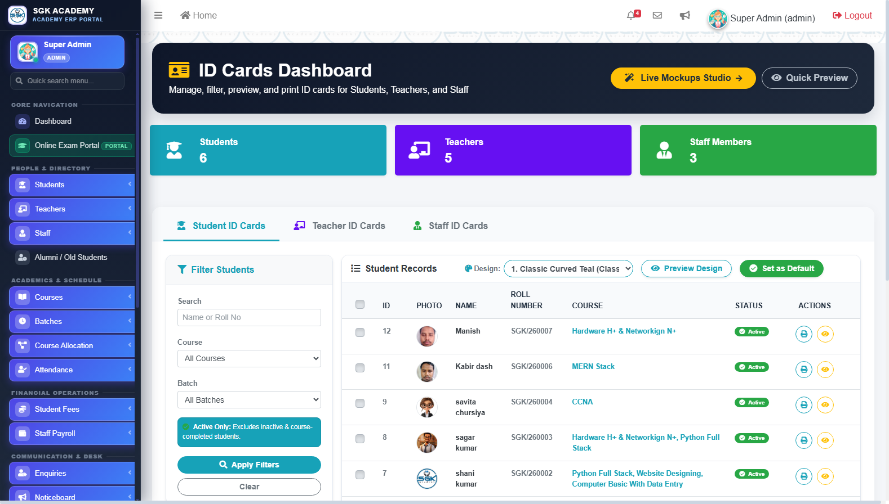Expand the Student Fees sidebar menu

click(x=72, y=409)
